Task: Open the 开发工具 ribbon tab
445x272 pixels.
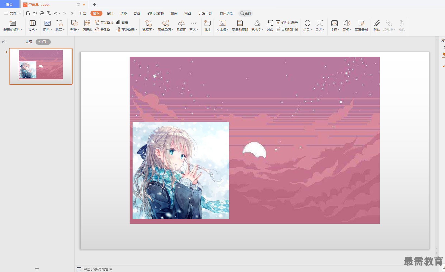Action: click(205, 13)
